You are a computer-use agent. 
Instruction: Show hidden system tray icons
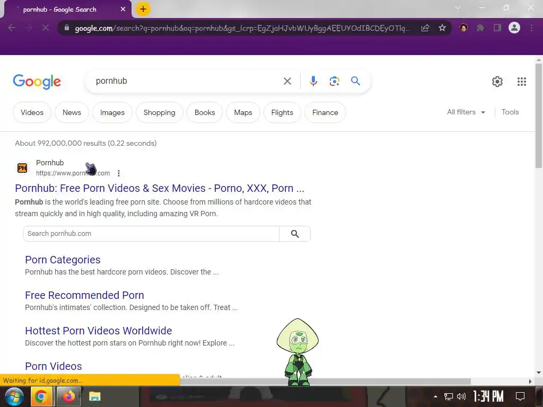pyautogui.click(x=435, y=396)
